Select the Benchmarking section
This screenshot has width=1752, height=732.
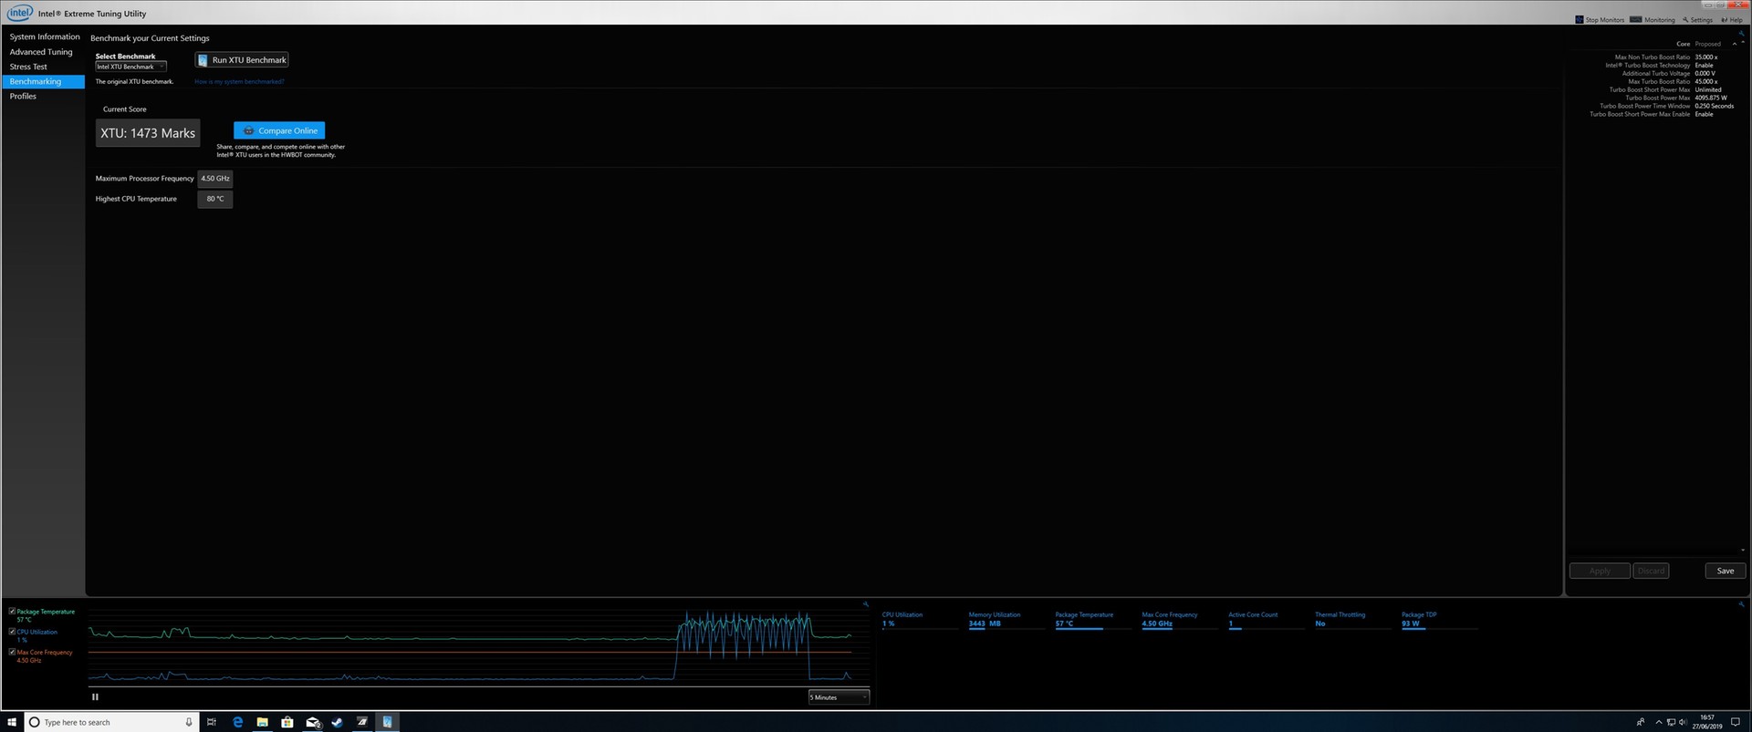coord(43,81)
